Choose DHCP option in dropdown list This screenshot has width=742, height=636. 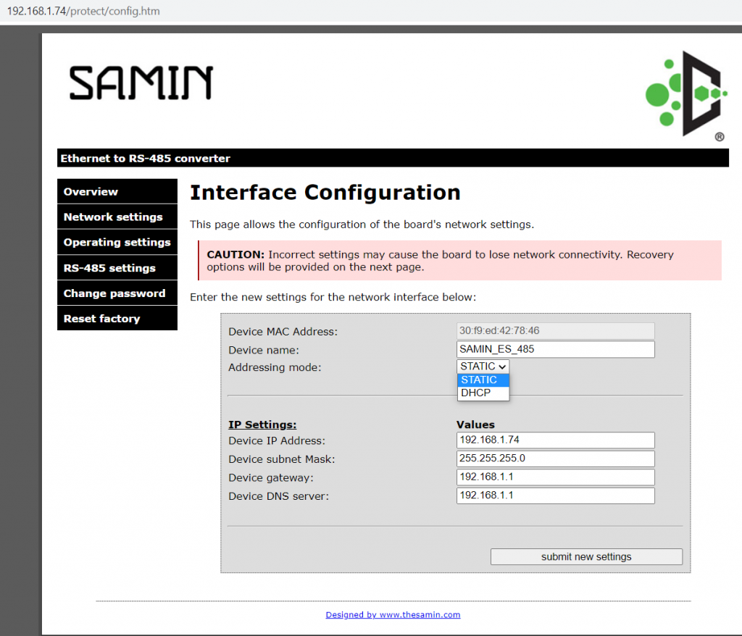[483, 393]
